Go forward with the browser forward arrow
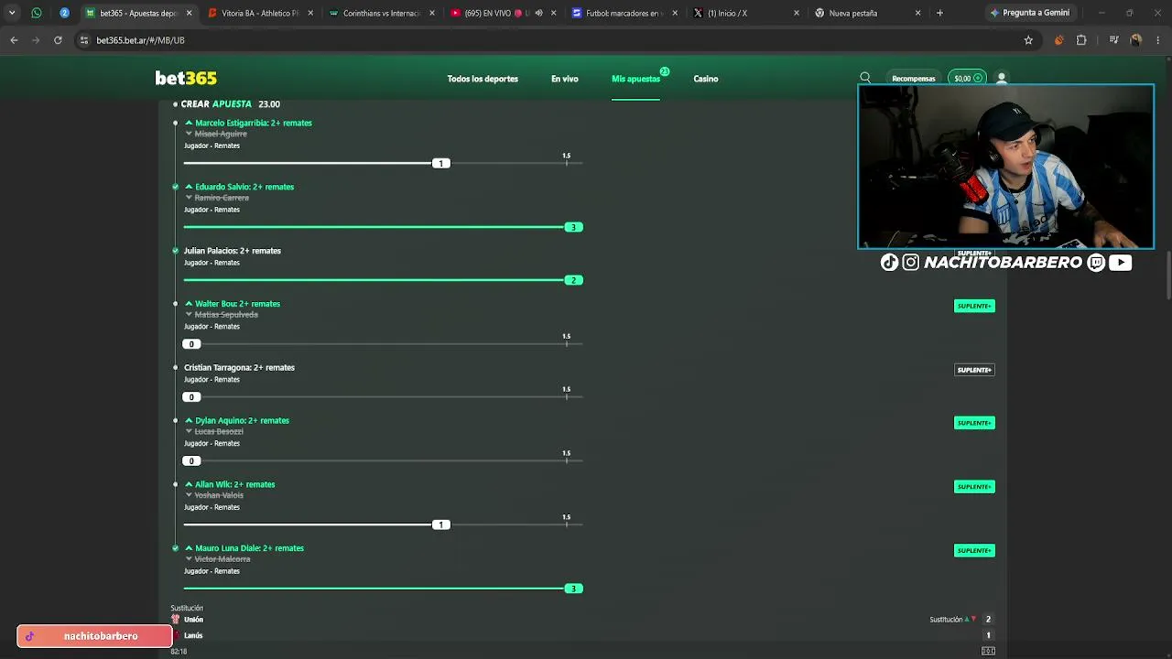This screenshot has width=1172, height=659. click(36, 40)
